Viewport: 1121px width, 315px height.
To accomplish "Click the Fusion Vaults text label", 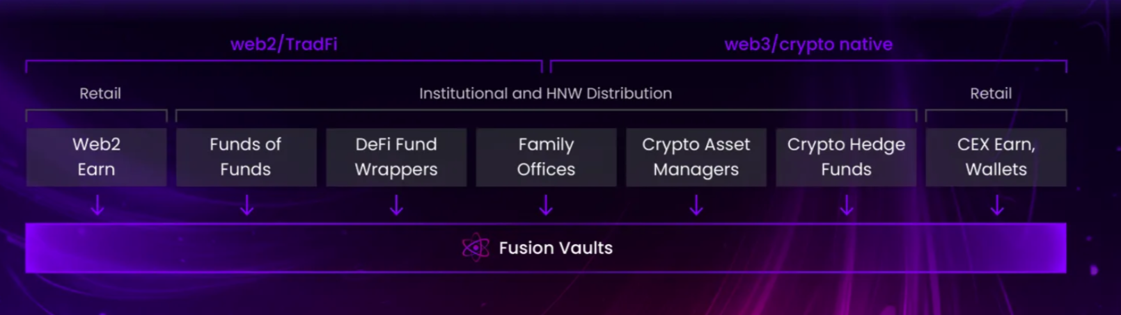I will pos(556,248).
